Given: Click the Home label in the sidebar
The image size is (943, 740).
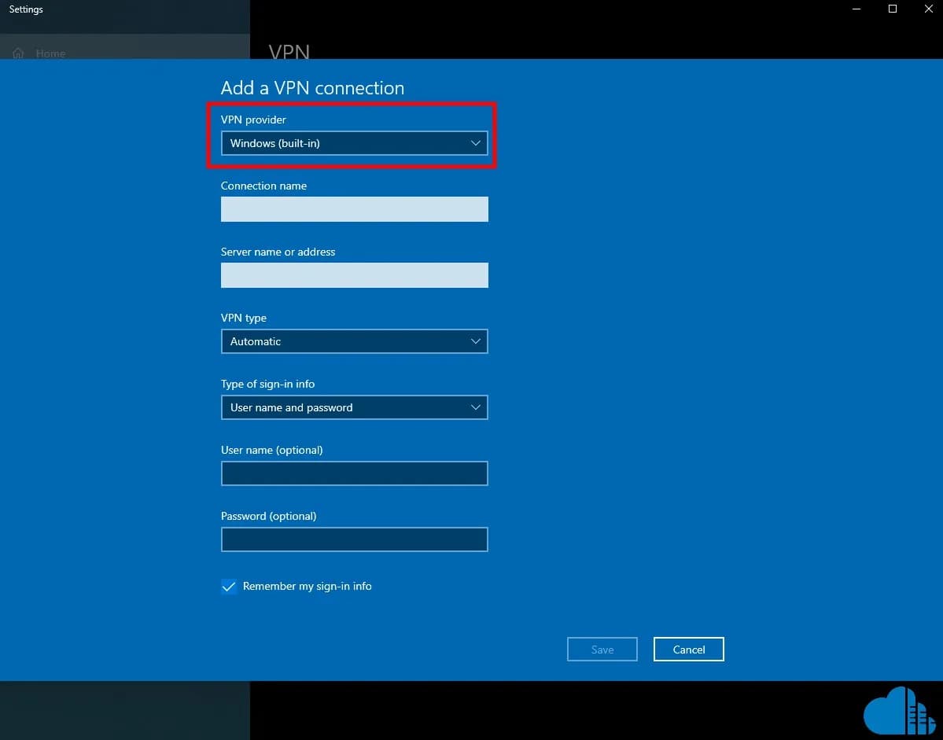Looking at the screenshot, I should pyautogui.click(x=50, y=53).
